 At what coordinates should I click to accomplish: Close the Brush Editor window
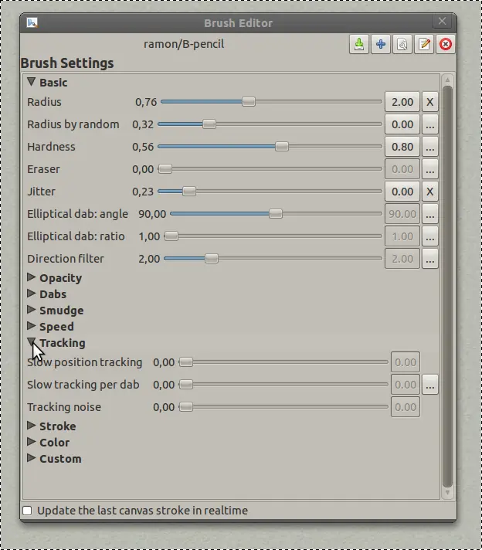click(x=442, y=22)
